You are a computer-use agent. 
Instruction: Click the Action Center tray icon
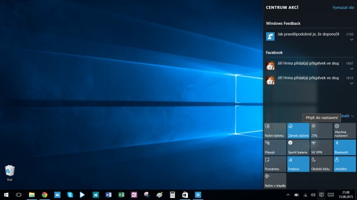point(321,195)
